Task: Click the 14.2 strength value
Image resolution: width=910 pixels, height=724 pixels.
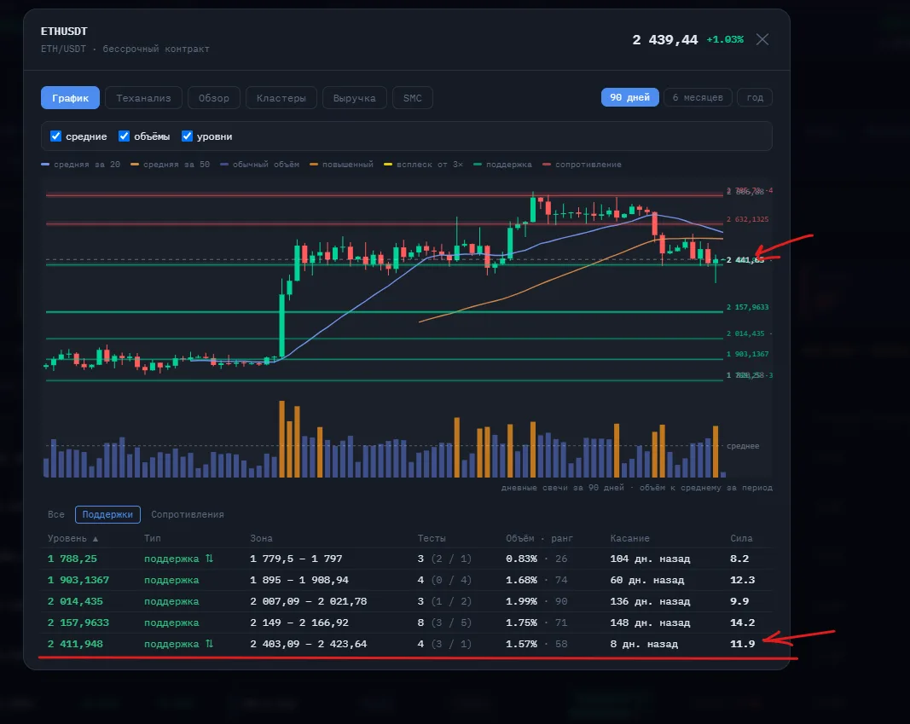Action: (742, 623)
